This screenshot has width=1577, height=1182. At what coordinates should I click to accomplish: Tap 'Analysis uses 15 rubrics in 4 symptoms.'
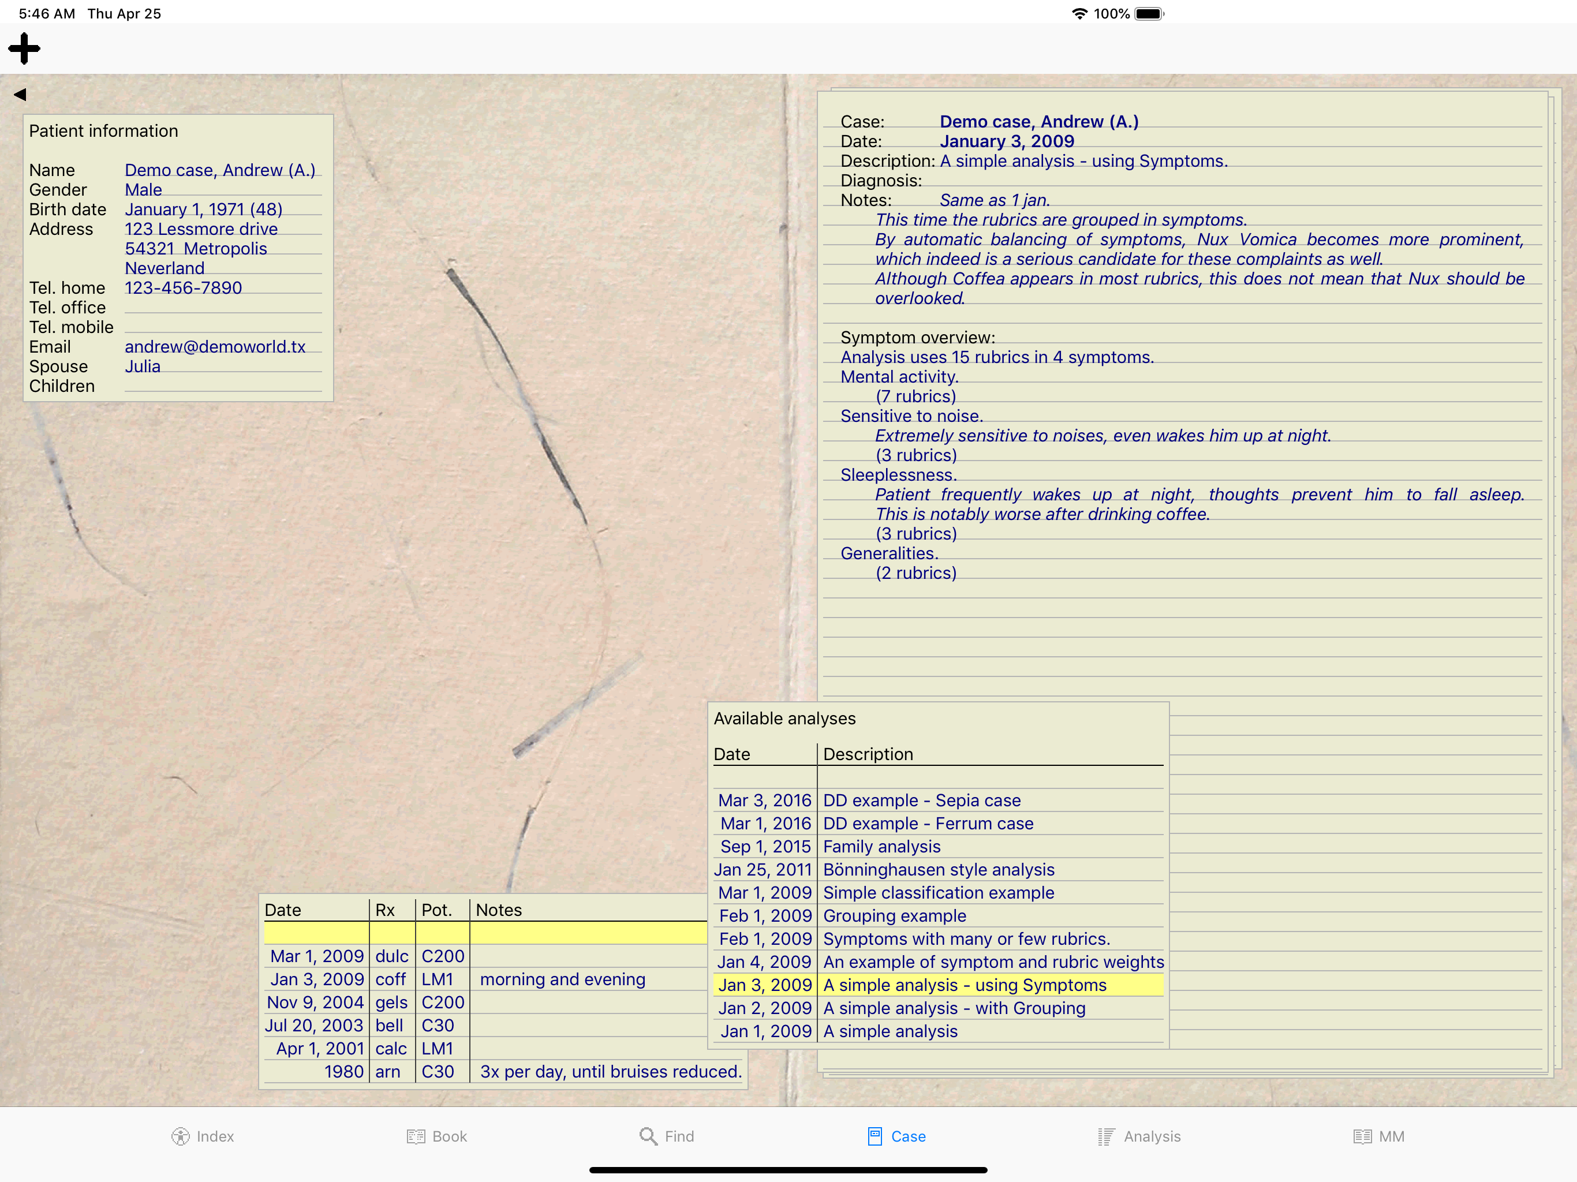[997, 357]
